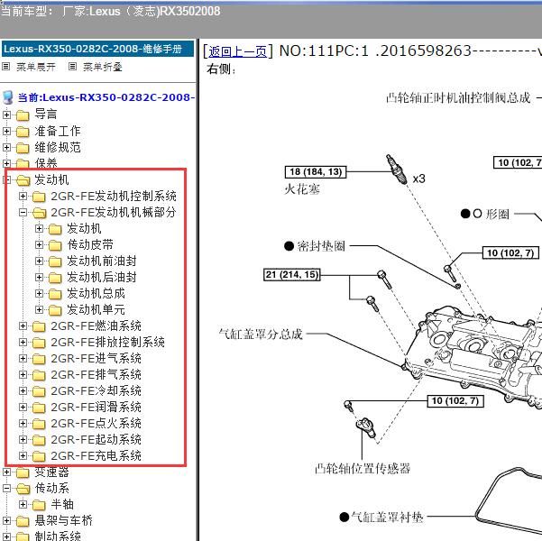Click the 2GR-FE冷却系统 folder icon
This screenshot has width=542, height=541.
[39, 391]
